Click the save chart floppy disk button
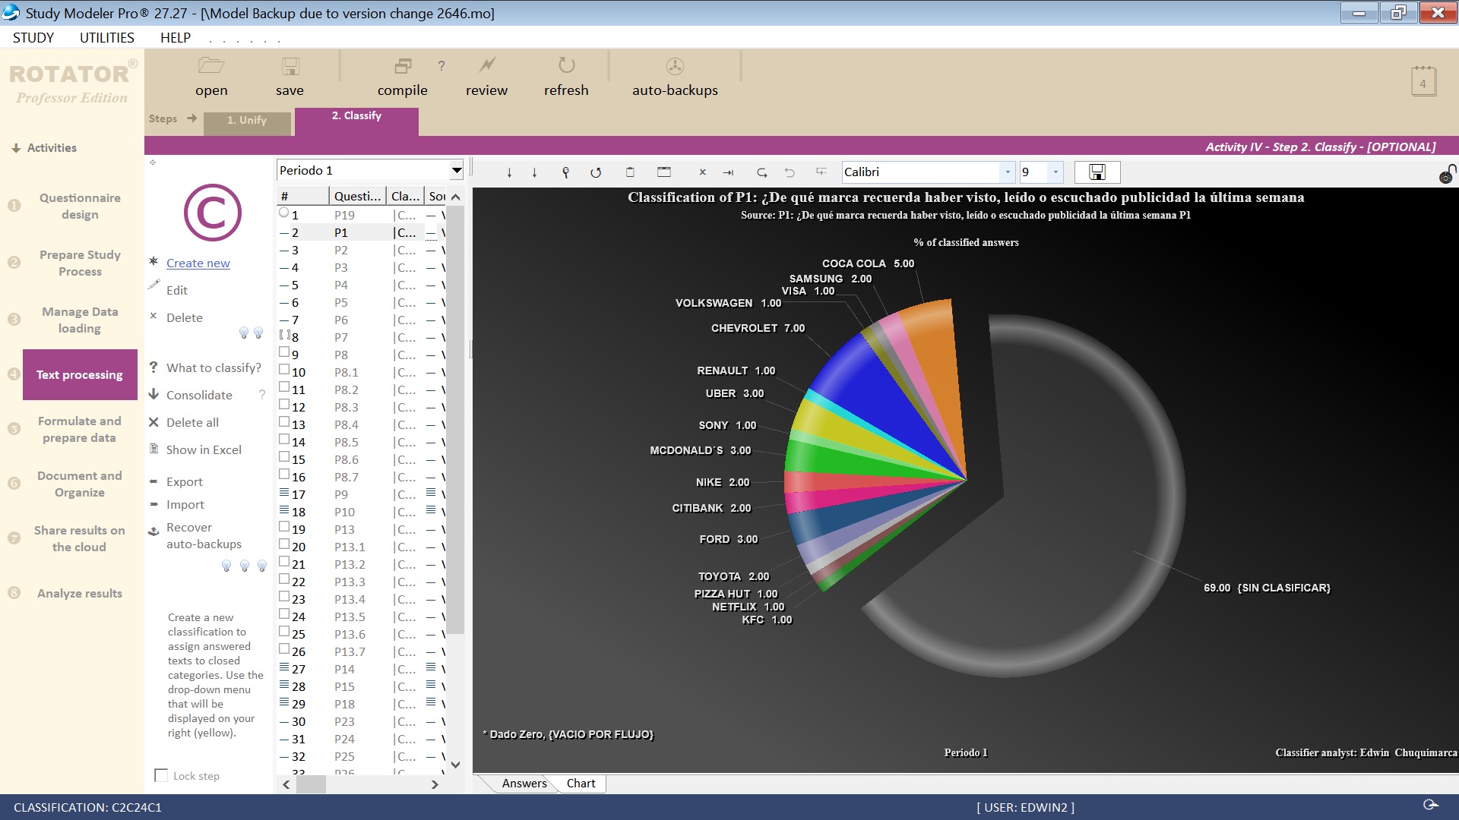Viewport: 1459px width, 820px height. (x=1097, y=172)
